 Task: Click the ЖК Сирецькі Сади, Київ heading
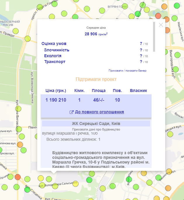(x=96, y=124)
